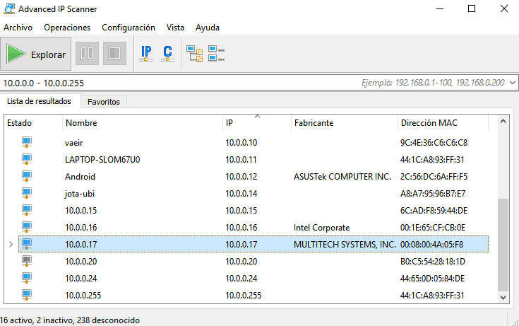Click ASUSTek COMPUTER INC. manufacturer cell
519x326 pixels.
[342, 176]
